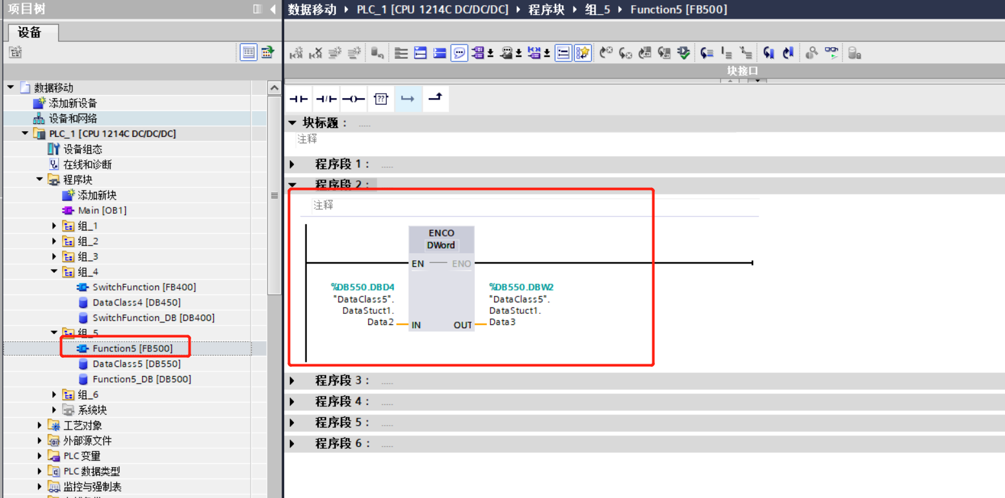Click the go to next bookmark icon
The image size is (1005, 498).
(769, 53)
